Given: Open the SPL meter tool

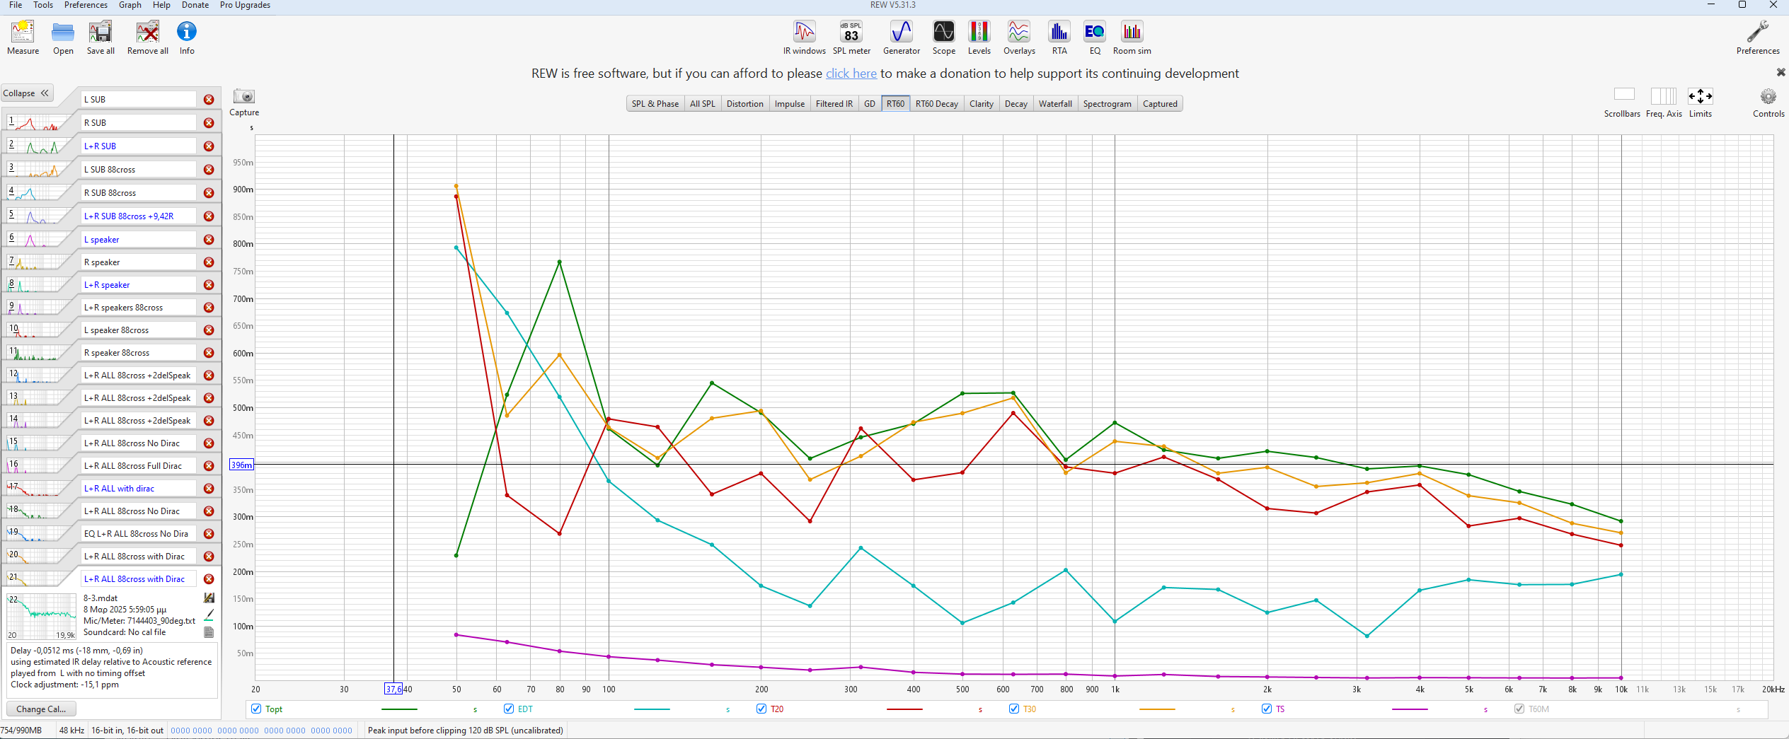Looking at the screenshot, I should pos(851,32).
